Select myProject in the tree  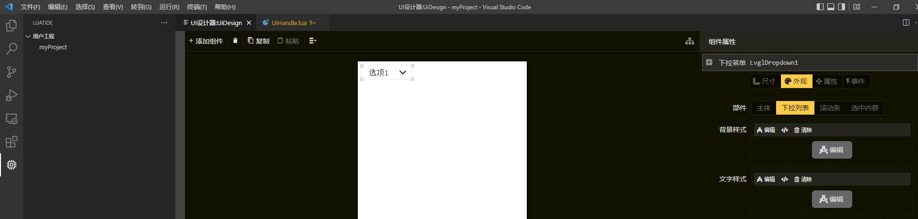(53, 47)
